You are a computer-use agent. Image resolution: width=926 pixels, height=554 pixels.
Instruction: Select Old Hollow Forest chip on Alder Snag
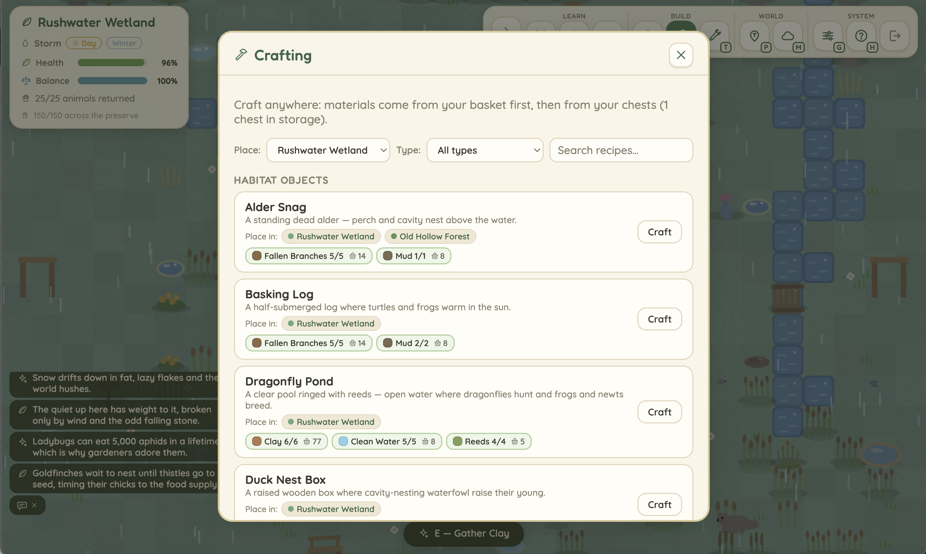pos(430,236)
